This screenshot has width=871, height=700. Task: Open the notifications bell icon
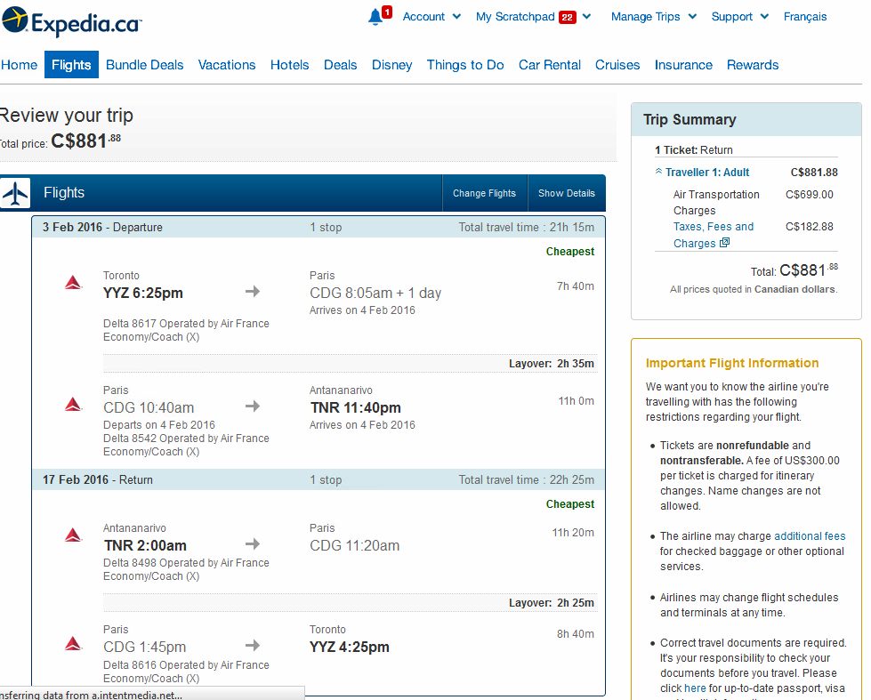375,17
